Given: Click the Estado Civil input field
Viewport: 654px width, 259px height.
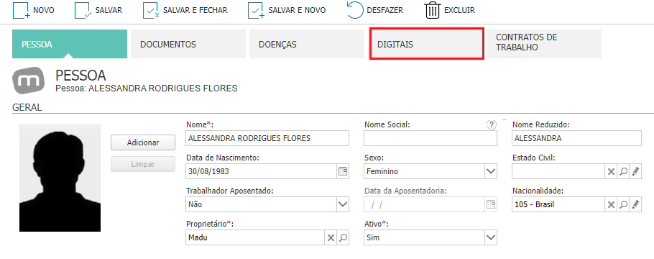Looking at the screenshot, I should pos(558,171).
